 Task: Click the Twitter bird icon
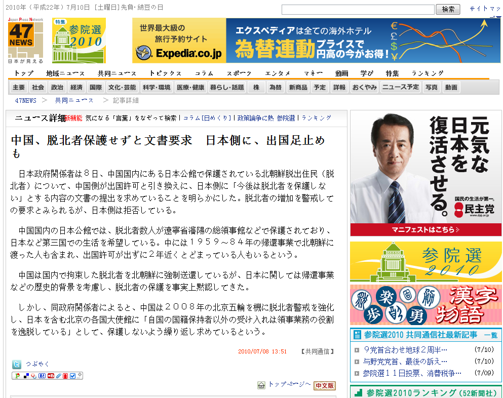tap(17, 364)
